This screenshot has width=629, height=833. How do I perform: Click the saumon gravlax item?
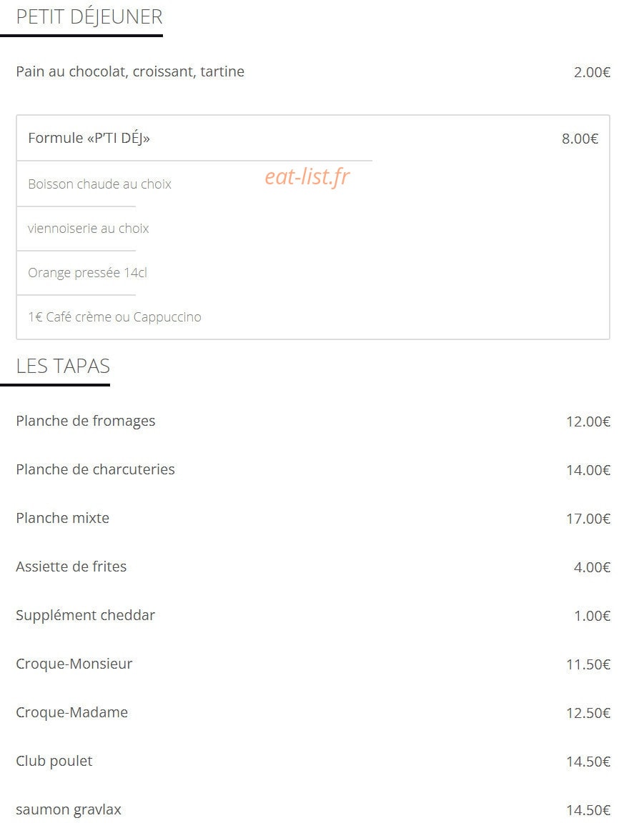[69, 810]
